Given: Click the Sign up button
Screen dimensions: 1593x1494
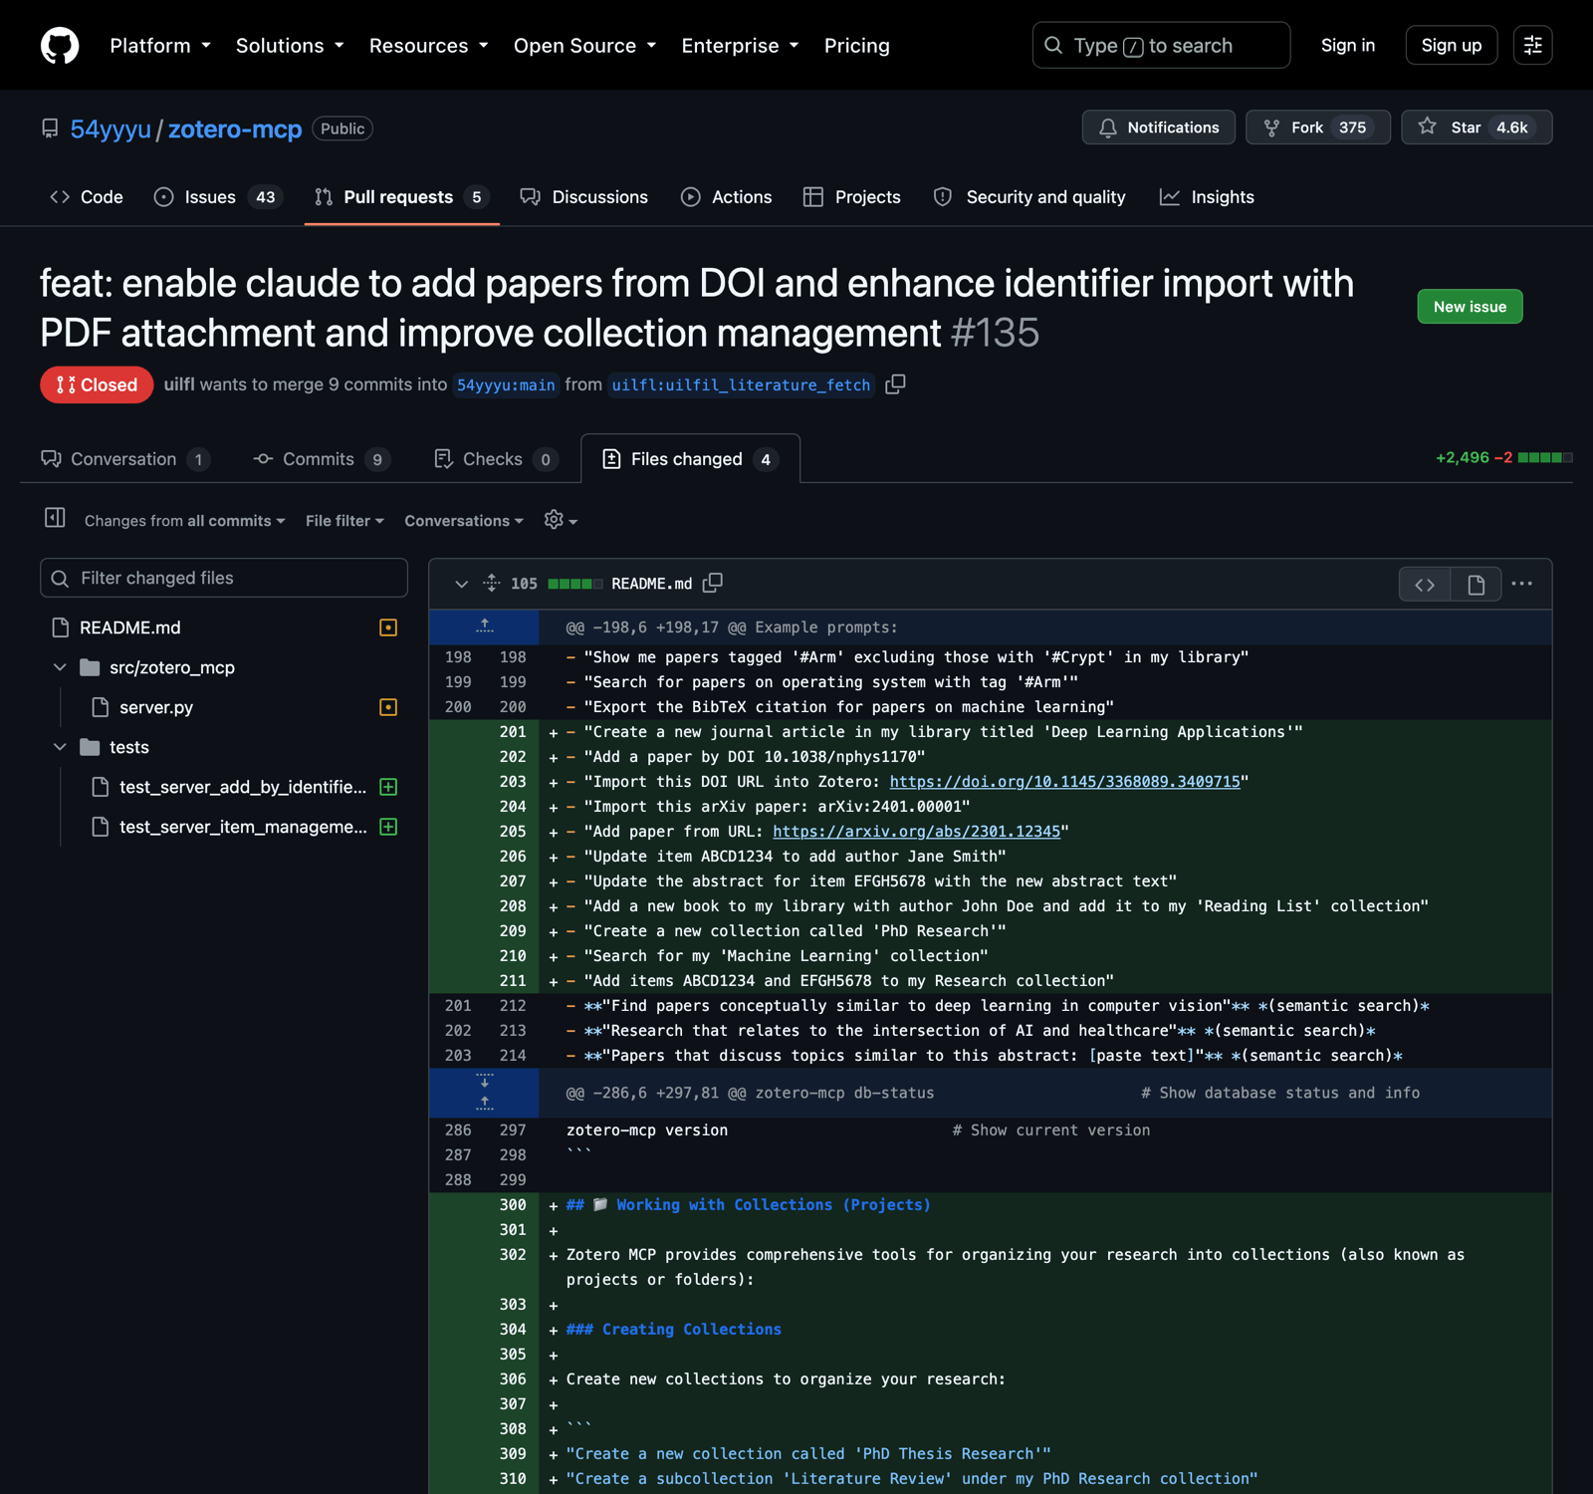Looking at the screenshot, I should [x=1452, y=45].
